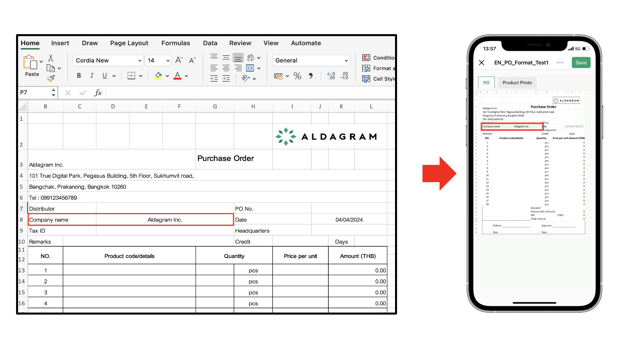The height and width of the screenshot is (338, 620).
Task: Expand the General number format dropdown
Action: (x=346, y=61)
